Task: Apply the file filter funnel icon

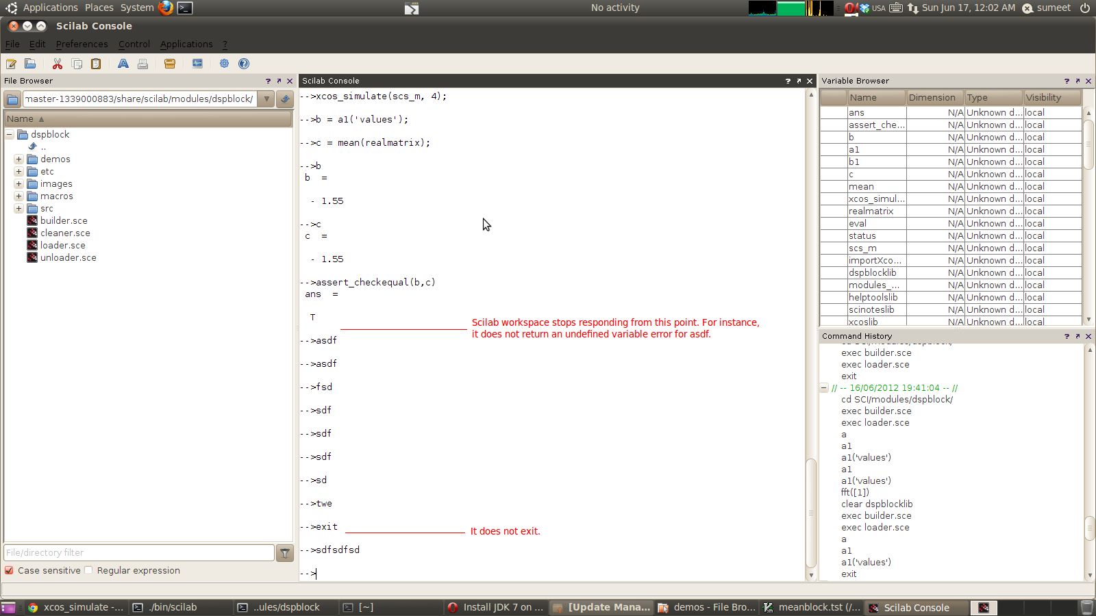Action: (x=285, y=553)
